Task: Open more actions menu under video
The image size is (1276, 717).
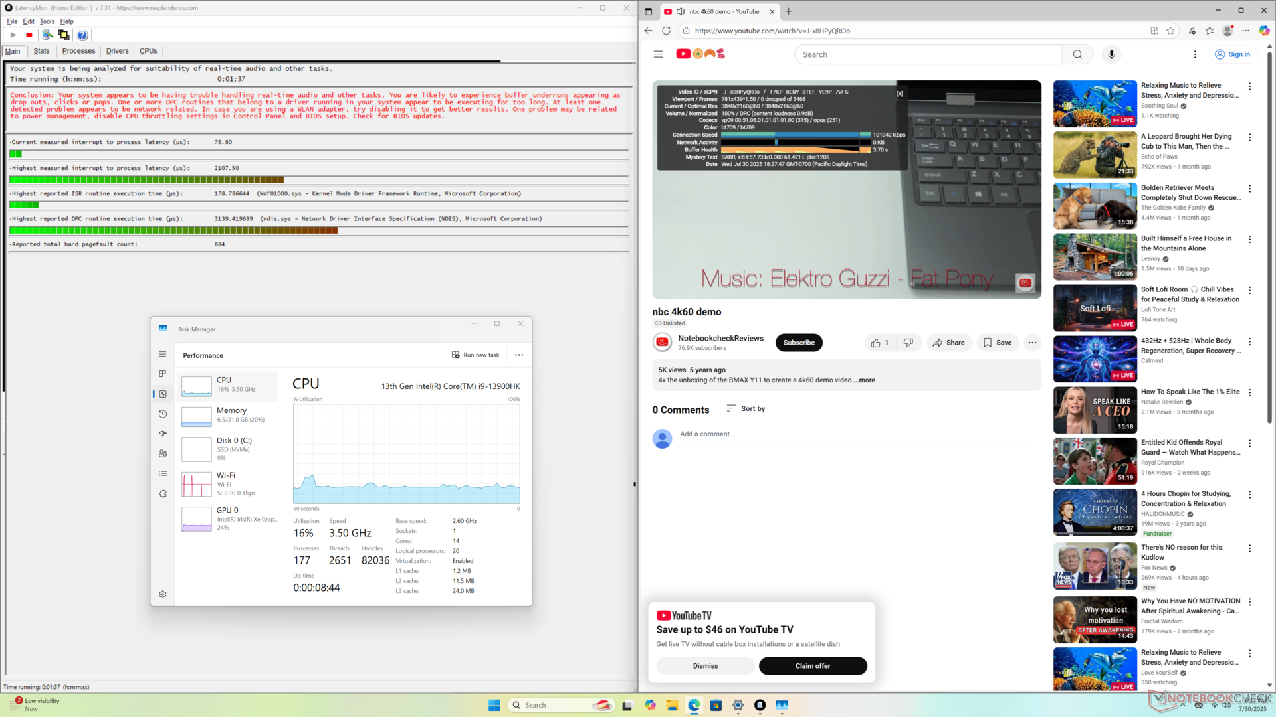Action: 1032,343
